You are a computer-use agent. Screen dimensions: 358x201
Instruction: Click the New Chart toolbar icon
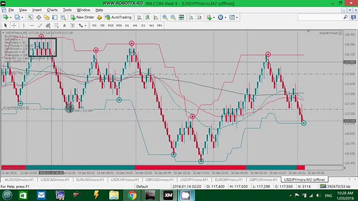[5, 17]
